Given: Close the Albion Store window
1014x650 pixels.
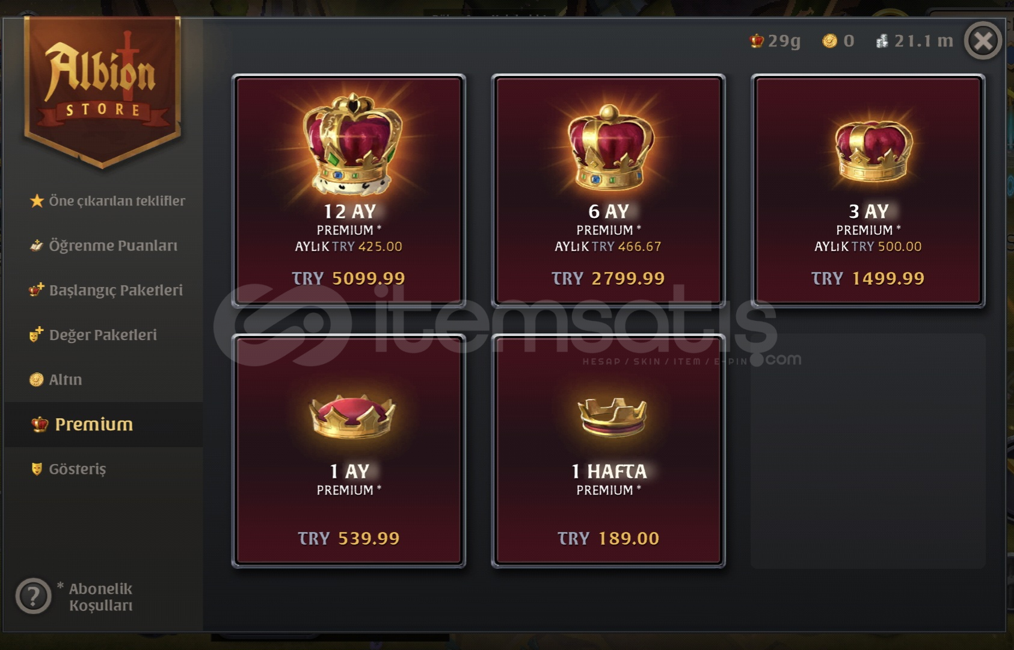Looking at the screenshot, I should point(983,41).
